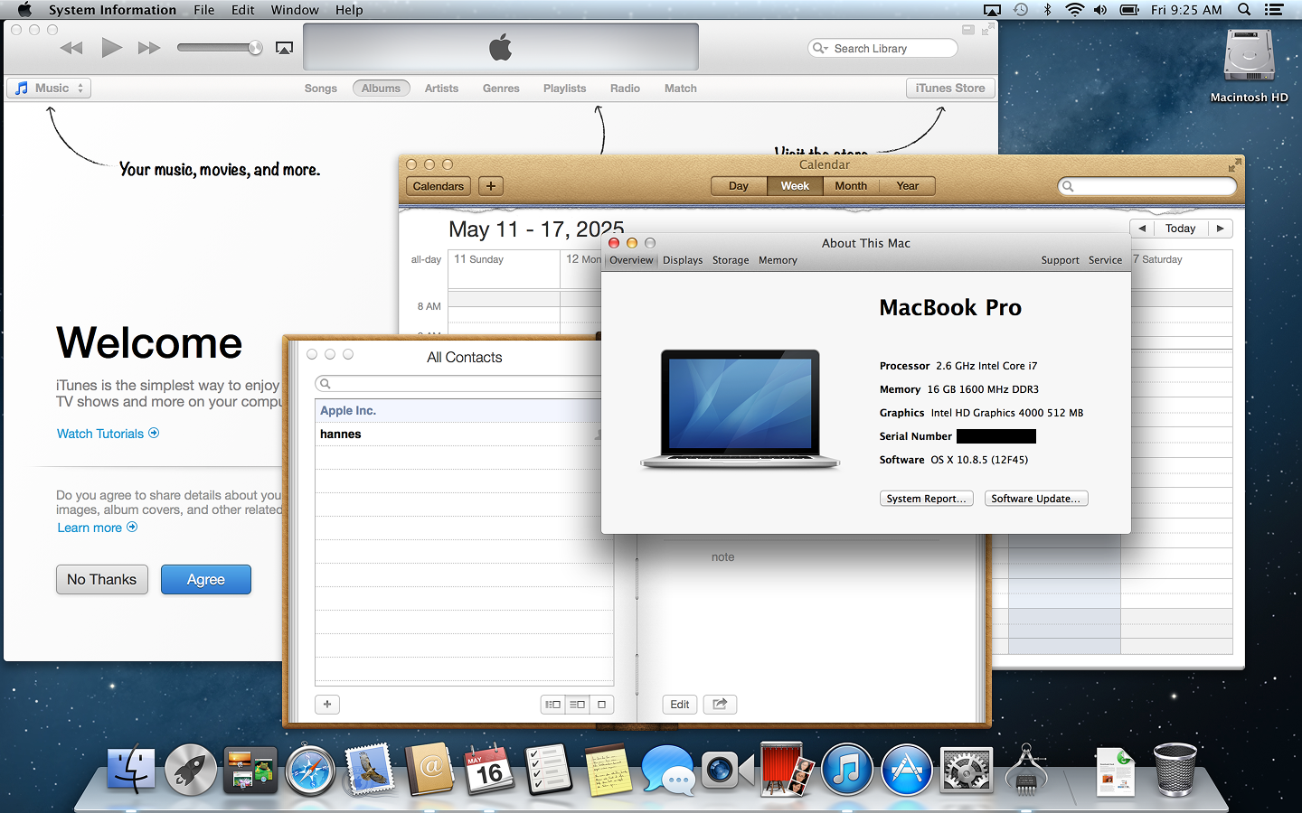Image resolution: width=1302 pixels, height=813 pixels.
Task: Add a new contact with the plus icon
Action: 327,704
